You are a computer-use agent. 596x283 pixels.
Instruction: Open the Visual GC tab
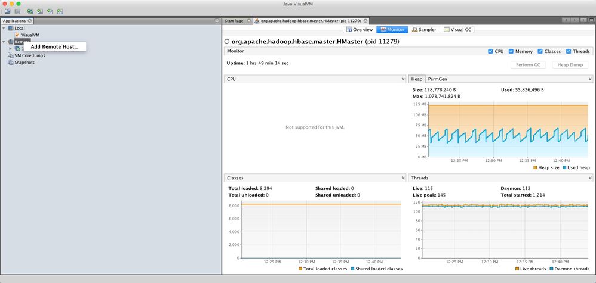[x=457, y=30]
